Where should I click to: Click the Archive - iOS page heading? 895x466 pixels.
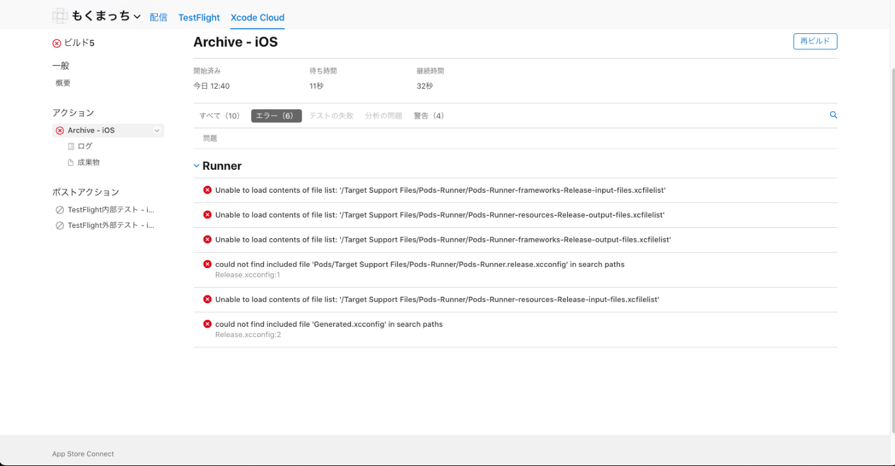pos(235,42)
